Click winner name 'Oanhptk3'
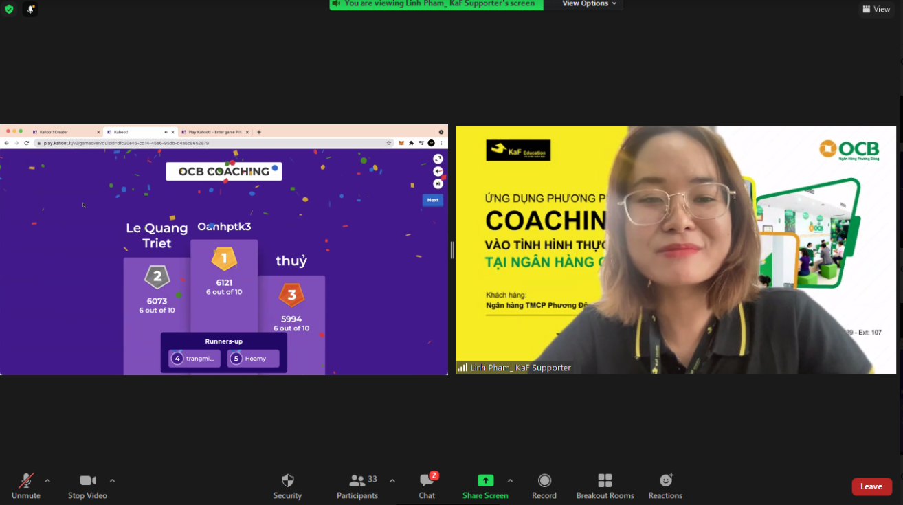Image resolution: width=903 pixels, height=505 pixels. (224, 227)
